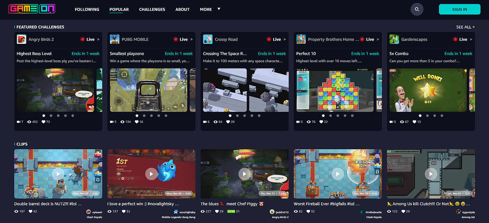
Task: Expand Gardenscapes Live arrow
Action: 471,39
